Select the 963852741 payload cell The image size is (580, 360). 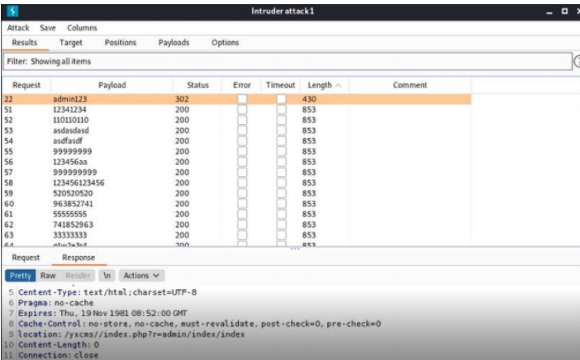[73, 204]
